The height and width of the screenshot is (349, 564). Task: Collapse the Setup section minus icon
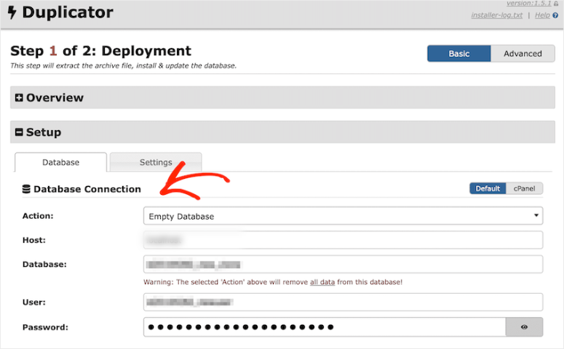(19, 132)
